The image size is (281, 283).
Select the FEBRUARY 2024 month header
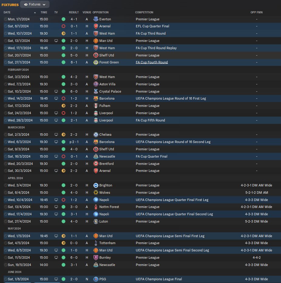click(18, 70)
